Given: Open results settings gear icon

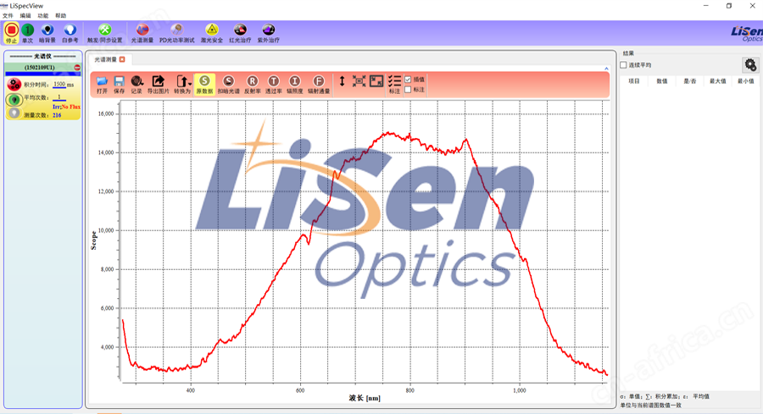Looking at the screenshot, I should coord(750,64).
